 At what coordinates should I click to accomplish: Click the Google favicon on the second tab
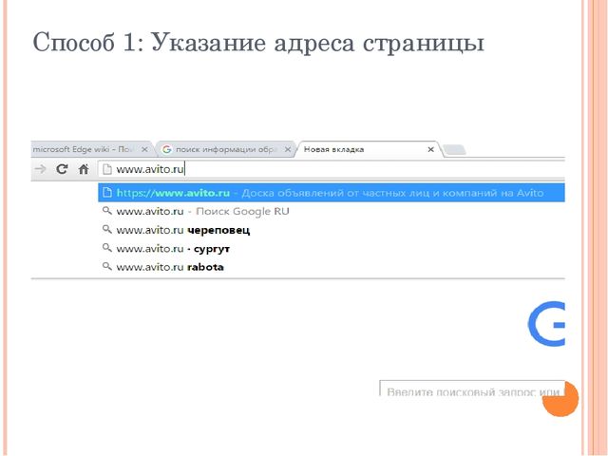coord(167,149)
